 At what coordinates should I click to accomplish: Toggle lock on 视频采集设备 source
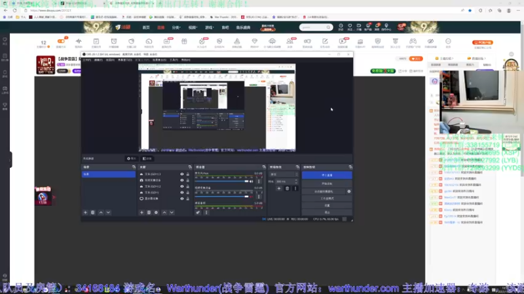click(x=187, y=180)
